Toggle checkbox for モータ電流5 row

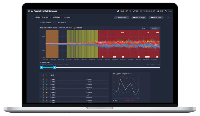[x=43, y=90]
